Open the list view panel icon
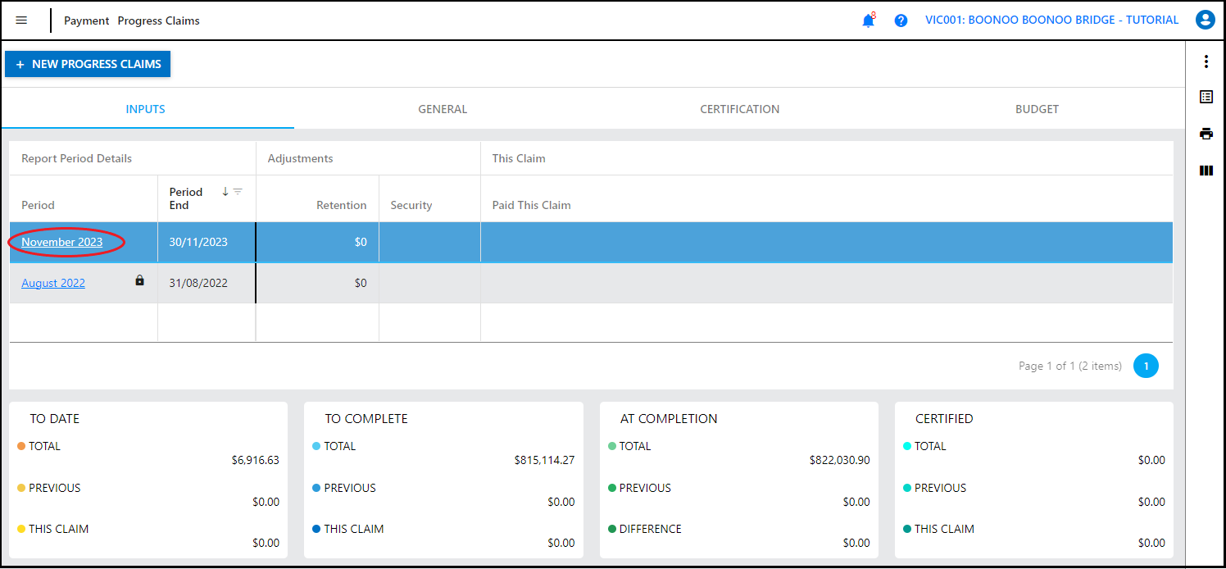Viewport: 1226px width, 569px height. tap(1206, 97)
